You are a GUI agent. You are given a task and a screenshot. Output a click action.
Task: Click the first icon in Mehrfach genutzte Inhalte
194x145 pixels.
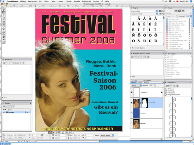point(132,57)
